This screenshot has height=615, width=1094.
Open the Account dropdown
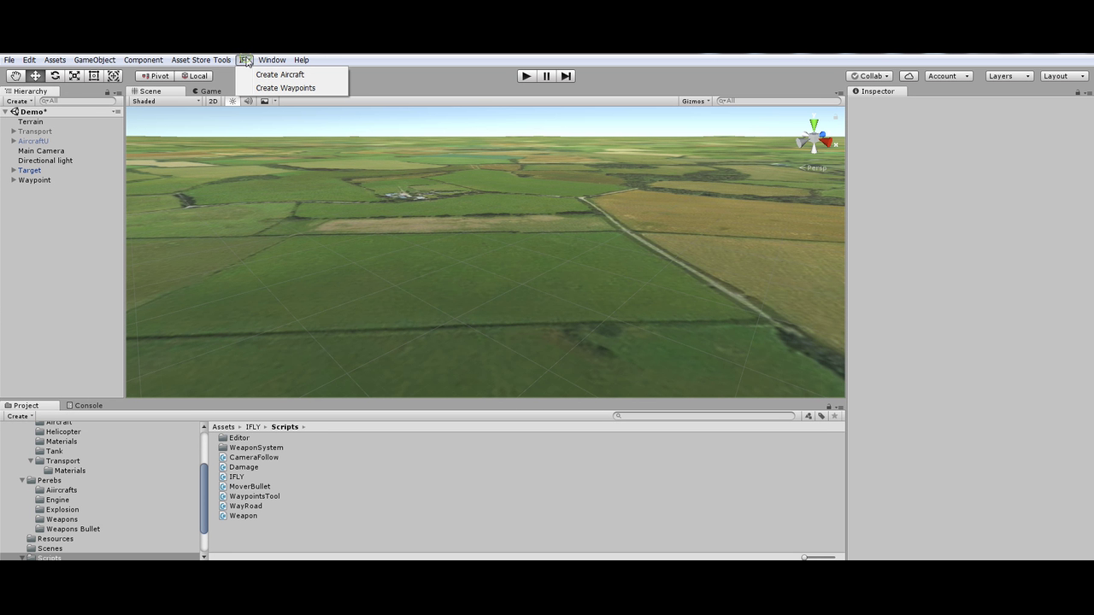[x=948, y=76]
